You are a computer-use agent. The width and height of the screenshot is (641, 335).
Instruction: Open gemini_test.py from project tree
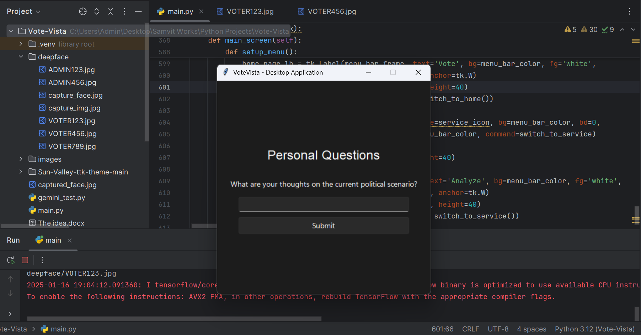coord(62,198)
